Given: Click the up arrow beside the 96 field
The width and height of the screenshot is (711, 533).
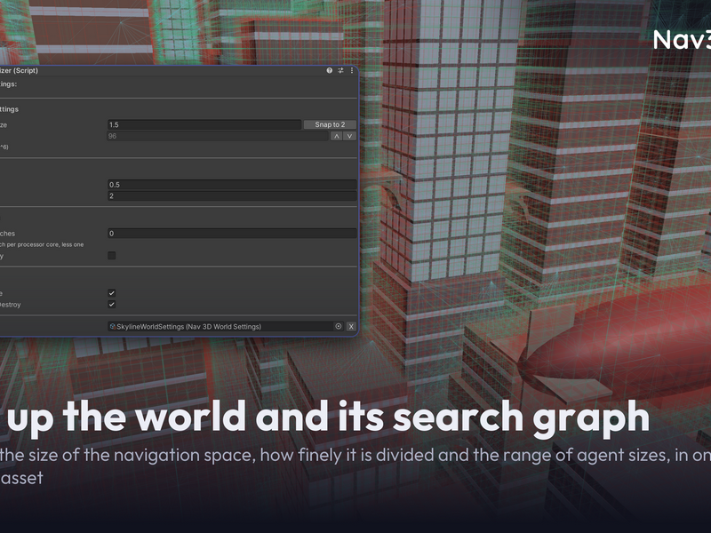Looking at the screenshot, I should (x=336, y=136).
